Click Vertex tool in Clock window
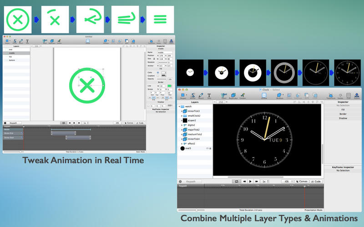This screenshot has height=227, width=364. pos(340,96)
